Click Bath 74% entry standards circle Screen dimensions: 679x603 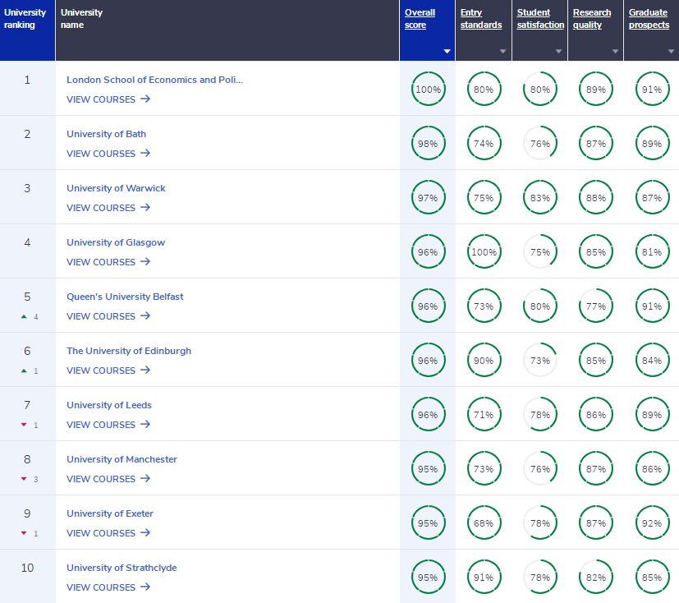coord(484,143)
